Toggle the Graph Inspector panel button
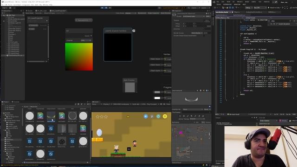This screenshot has width=297, height=167. pyautogui.click(x=154, y=13)
